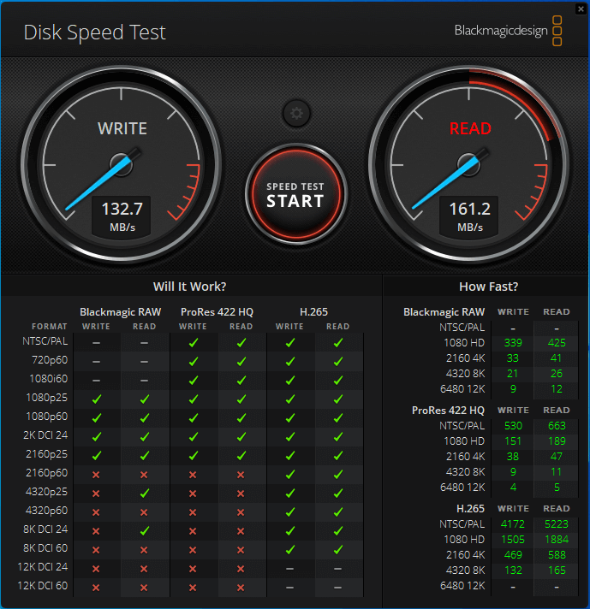Click H.265 read checkmark for 4320p60
Image resolution: width=590 pixels, height=609 pixels.
click(338, 511)
